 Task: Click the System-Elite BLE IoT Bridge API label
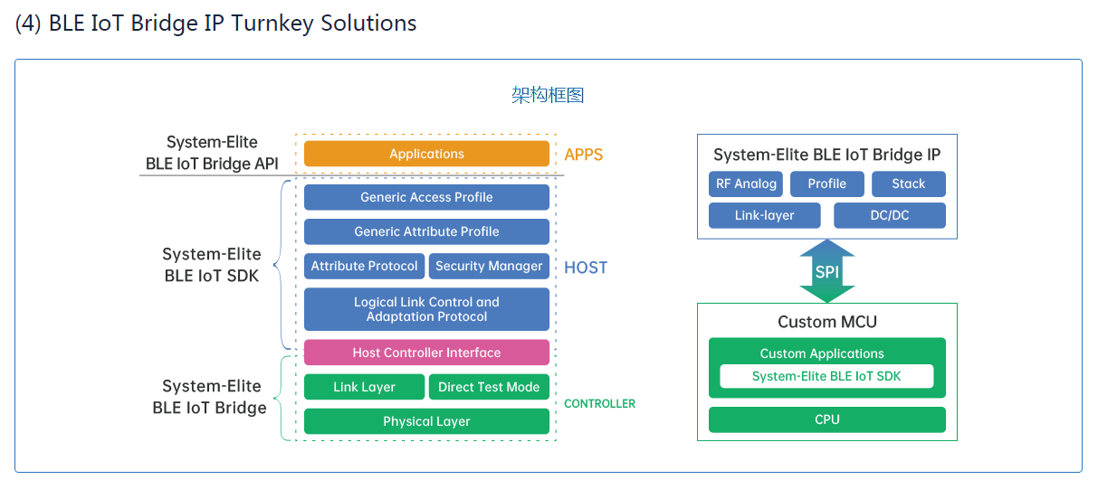click(212, 154)
